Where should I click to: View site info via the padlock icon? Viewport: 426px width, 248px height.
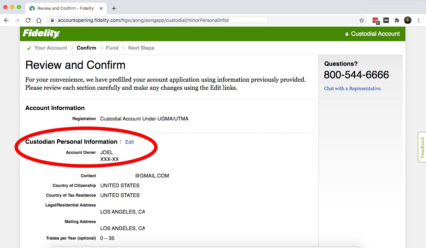point(52,20)
